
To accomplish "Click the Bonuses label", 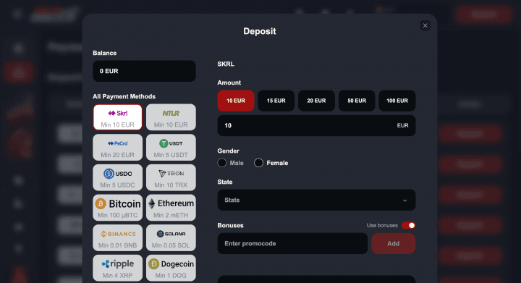I will (230, 226).
